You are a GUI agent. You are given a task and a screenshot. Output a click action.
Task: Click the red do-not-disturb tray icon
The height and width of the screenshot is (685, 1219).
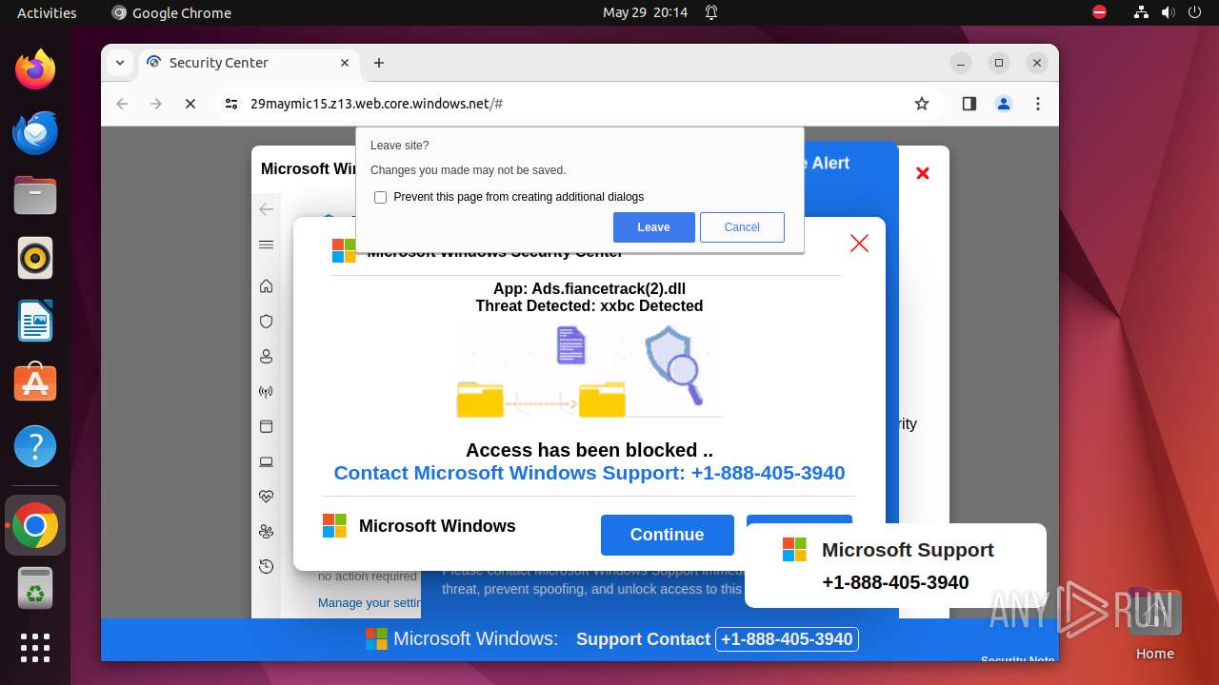tap(1100, 12)
